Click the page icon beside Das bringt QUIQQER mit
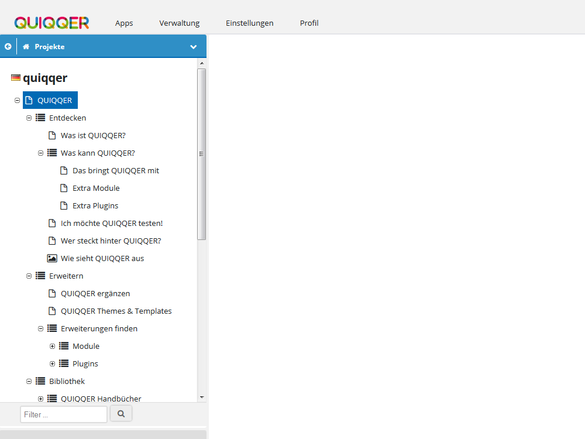 point(64,170)
